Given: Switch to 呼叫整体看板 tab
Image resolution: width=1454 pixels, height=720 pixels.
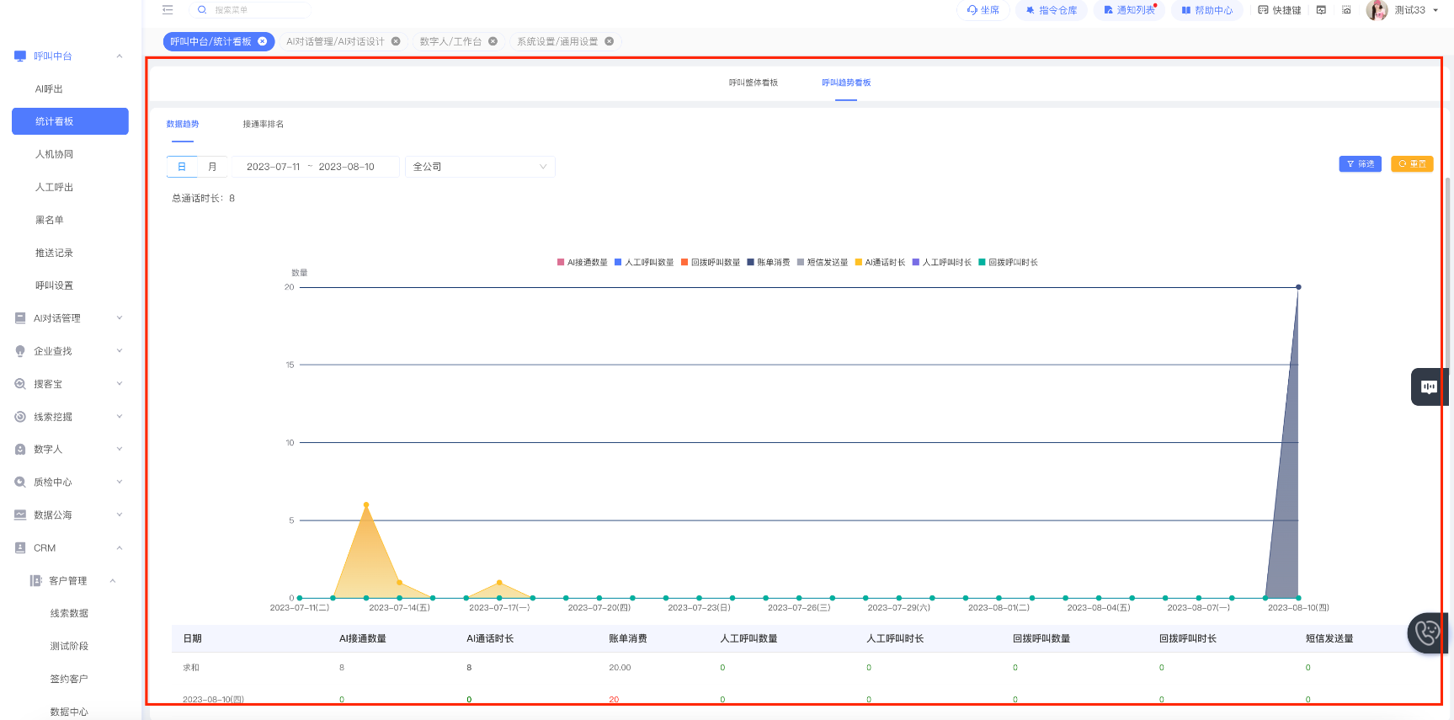Looking at the screenshot, I should pyautogui.click(x=753, y=83).
